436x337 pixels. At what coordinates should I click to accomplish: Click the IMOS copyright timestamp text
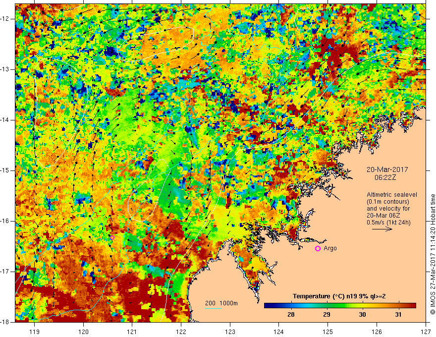coord(433,254)
